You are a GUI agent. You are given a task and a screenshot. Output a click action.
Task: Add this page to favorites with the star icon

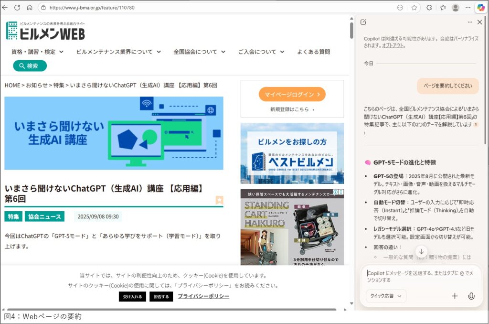click(414, 8)
